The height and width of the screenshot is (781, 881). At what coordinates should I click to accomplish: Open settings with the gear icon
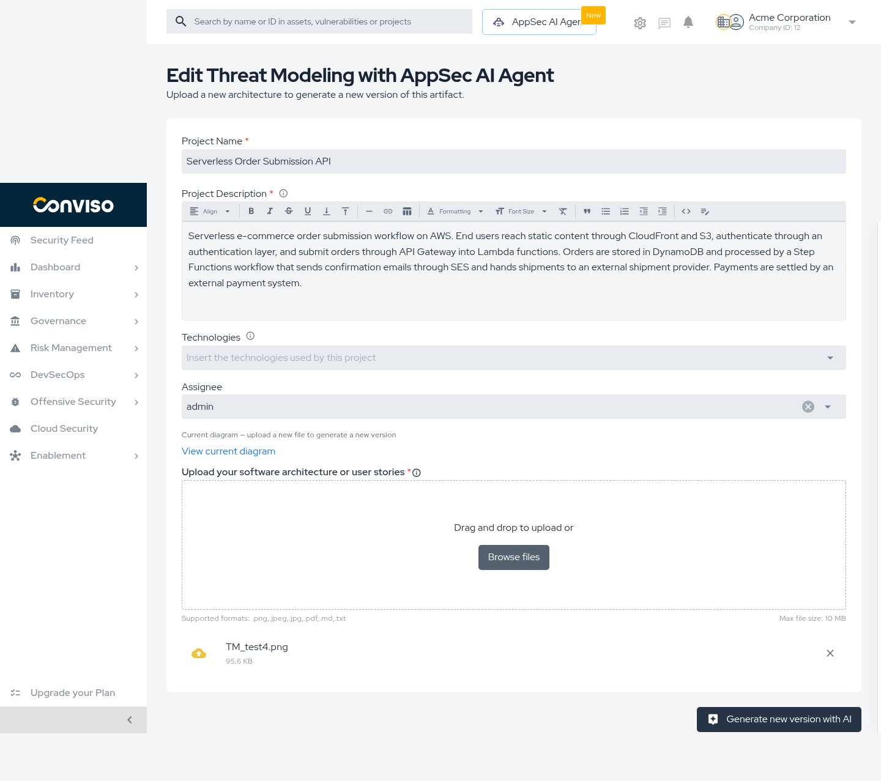pyautogui.click(x=640, y=23)
